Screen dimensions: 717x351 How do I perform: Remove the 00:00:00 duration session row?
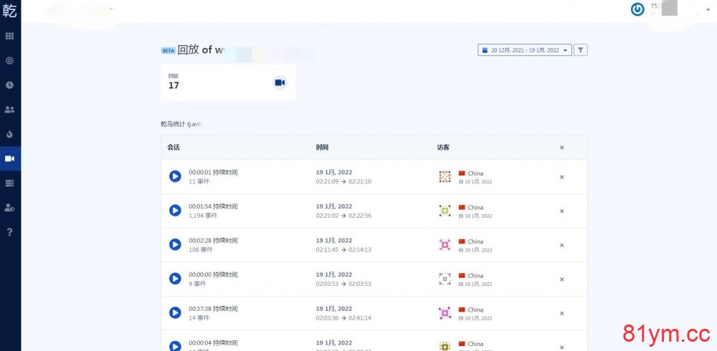(561, 279)
